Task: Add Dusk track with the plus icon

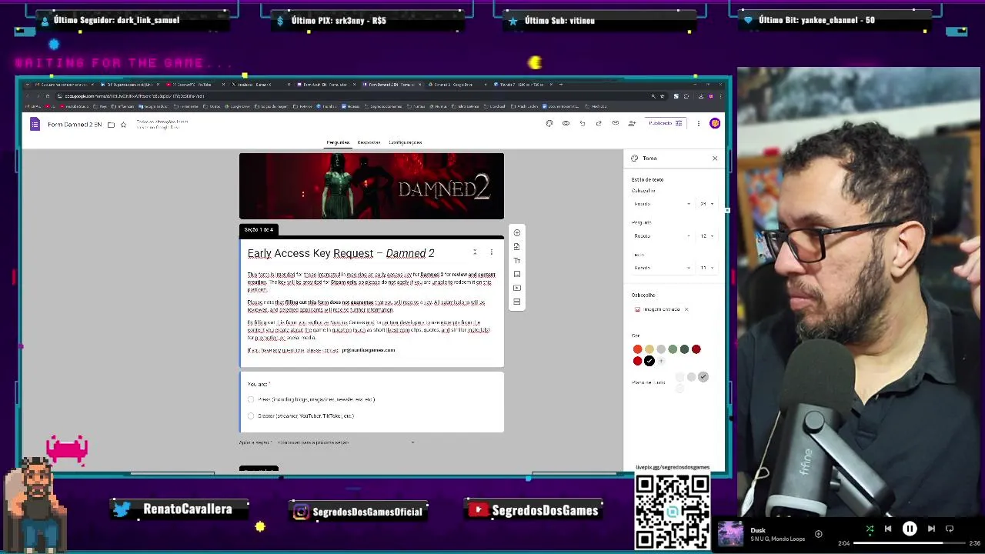Action: point(818,533)
